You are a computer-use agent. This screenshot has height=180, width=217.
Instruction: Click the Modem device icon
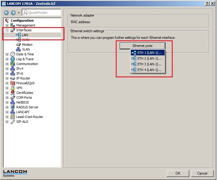pos(18,45)
